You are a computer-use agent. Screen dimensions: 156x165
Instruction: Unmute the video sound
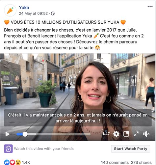[x=146, y=134]
